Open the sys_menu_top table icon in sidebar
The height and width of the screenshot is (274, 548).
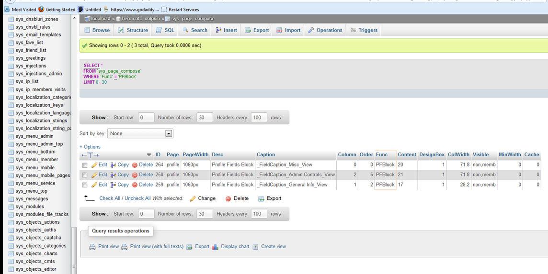click(x=11, y=191)
